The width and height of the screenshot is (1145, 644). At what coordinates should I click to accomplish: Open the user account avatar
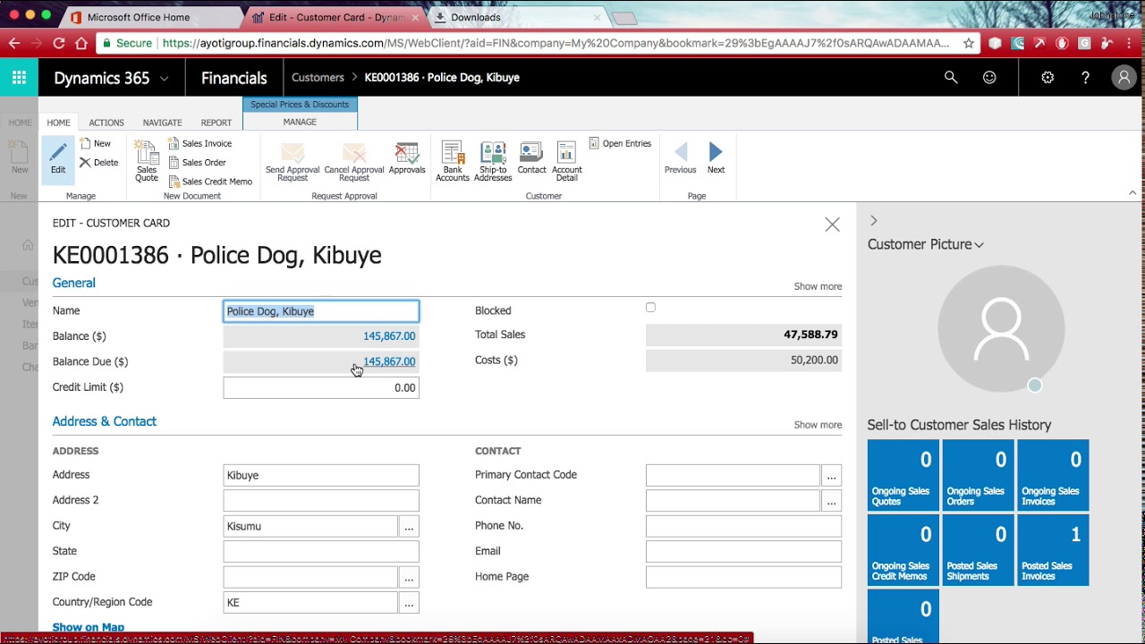coord(1124,78)
